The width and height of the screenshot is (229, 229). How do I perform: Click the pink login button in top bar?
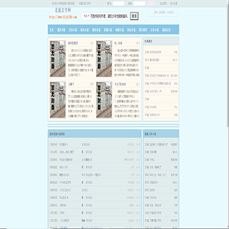click(x=151, y=3)
